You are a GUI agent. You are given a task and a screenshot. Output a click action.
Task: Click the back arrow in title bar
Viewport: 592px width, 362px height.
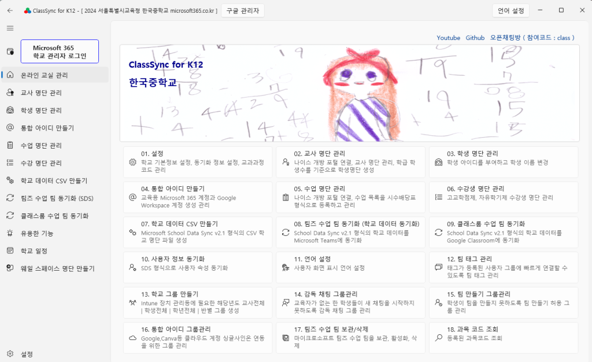tap(10, 10)
